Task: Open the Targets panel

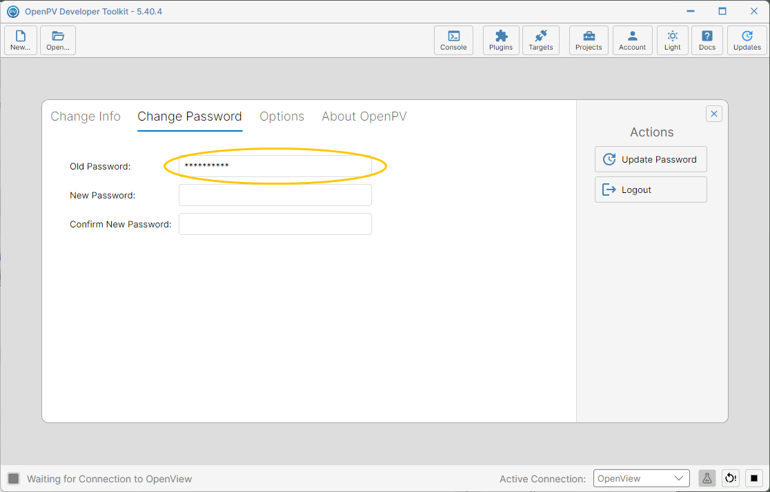Action: (541, 40)
